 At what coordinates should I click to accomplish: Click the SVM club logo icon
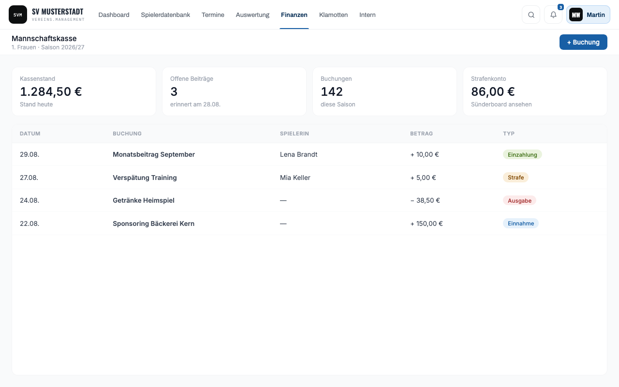tap(18, 15)
